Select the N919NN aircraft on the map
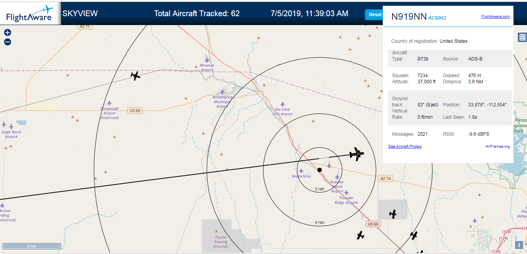This screenshot has width=527, height=254. tap(356, 154)
